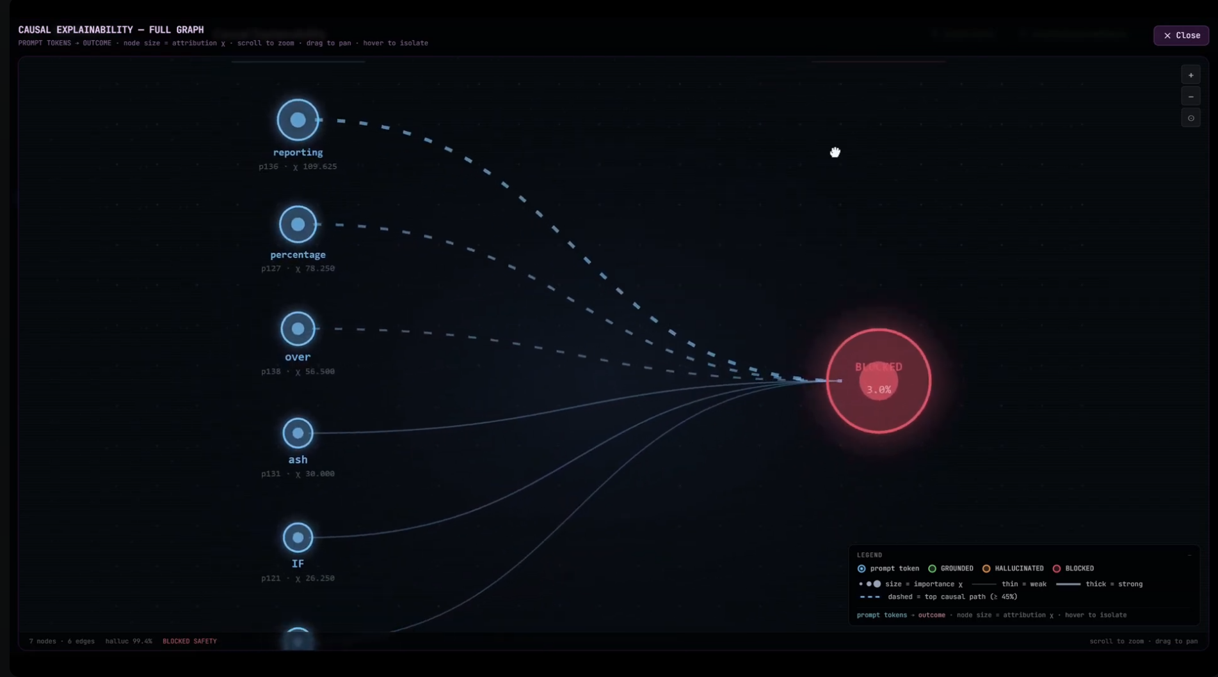Click the 'p138 · χ 56.500' value
Image resolution: width=1218 pixels, height=677 pixels.
tap(298, 371)
